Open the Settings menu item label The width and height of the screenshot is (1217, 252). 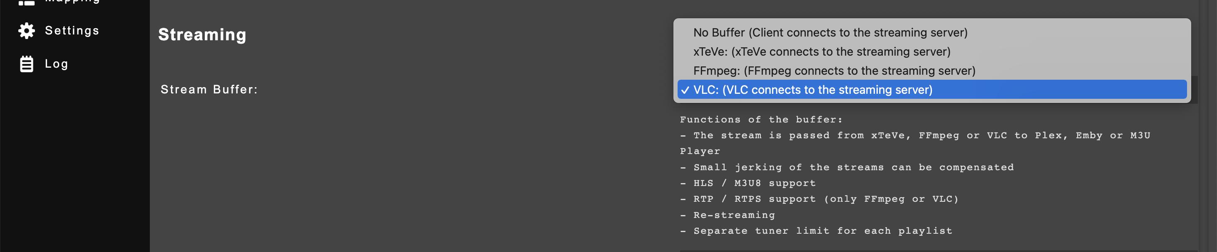click(72, 31)
